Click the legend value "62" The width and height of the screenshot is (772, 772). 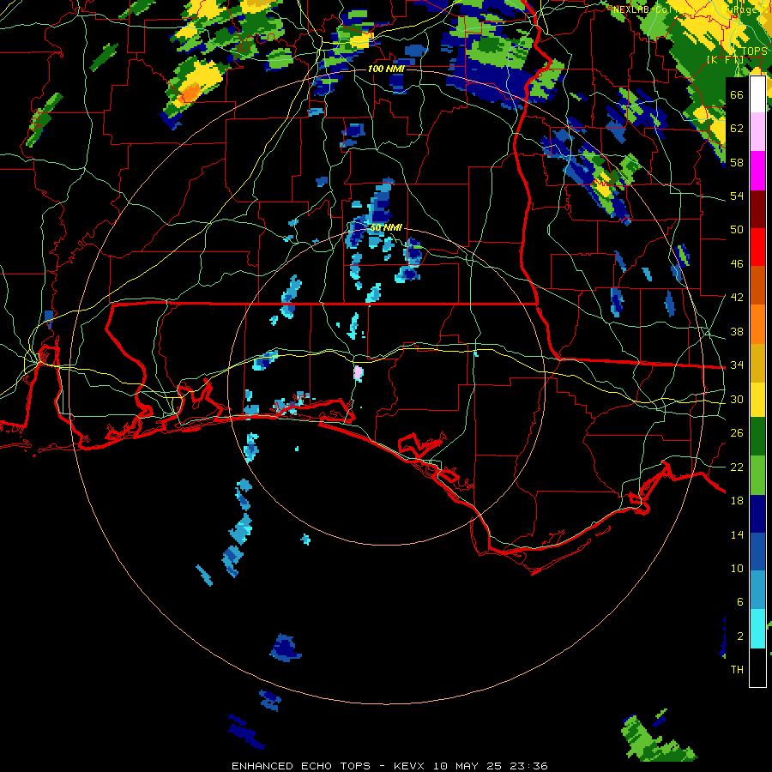click(737, 129)
